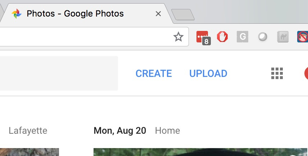Click the Lafayette location label

(x=28, y=131)
